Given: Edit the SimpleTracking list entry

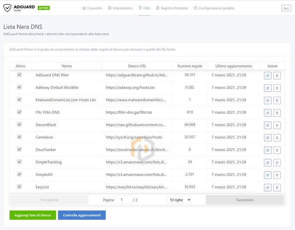Looking at the screenshot, I should (x=268, y=163).
